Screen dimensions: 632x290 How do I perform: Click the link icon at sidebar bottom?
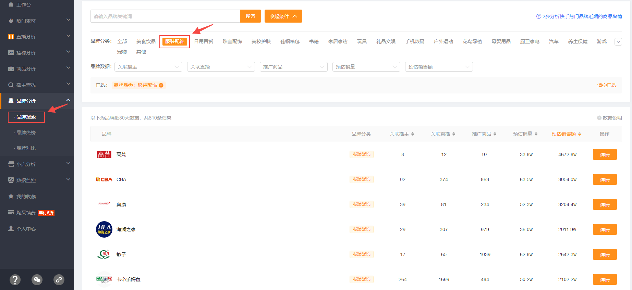tap(59, 280)
